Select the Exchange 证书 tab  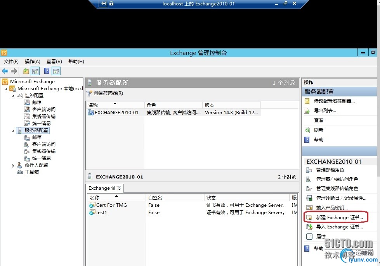tap(104, 188)
